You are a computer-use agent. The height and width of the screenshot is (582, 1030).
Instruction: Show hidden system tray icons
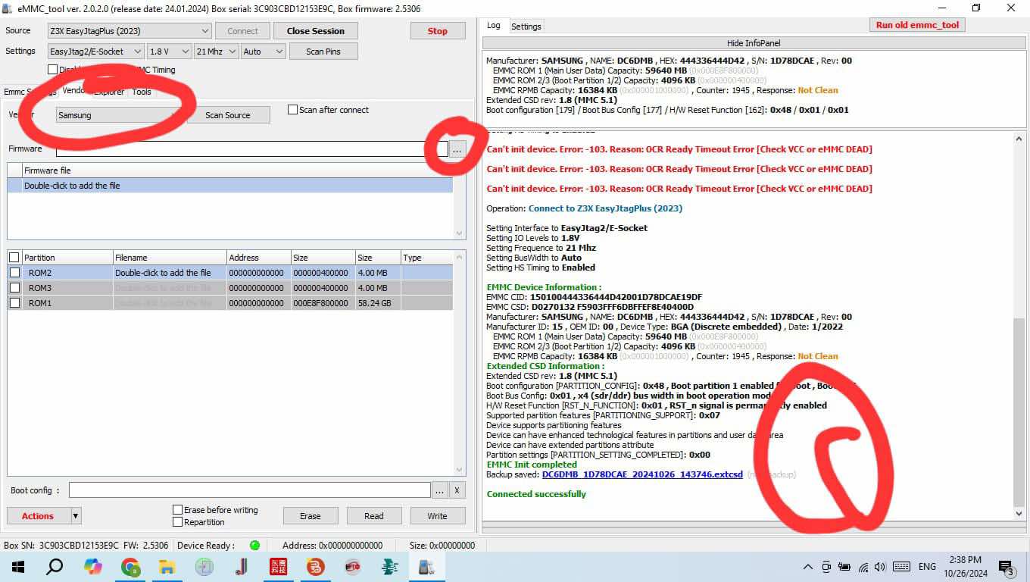(808, 567)
